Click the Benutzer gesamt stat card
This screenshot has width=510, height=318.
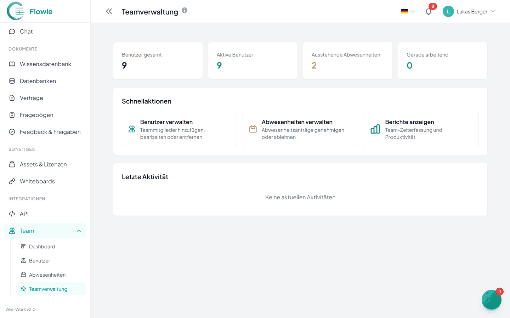click(x=158, y=61)
